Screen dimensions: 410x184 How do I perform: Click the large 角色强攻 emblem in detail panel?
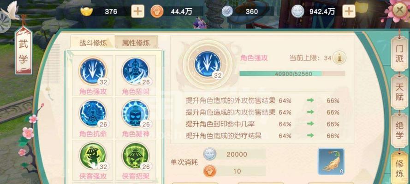[208, 64]
